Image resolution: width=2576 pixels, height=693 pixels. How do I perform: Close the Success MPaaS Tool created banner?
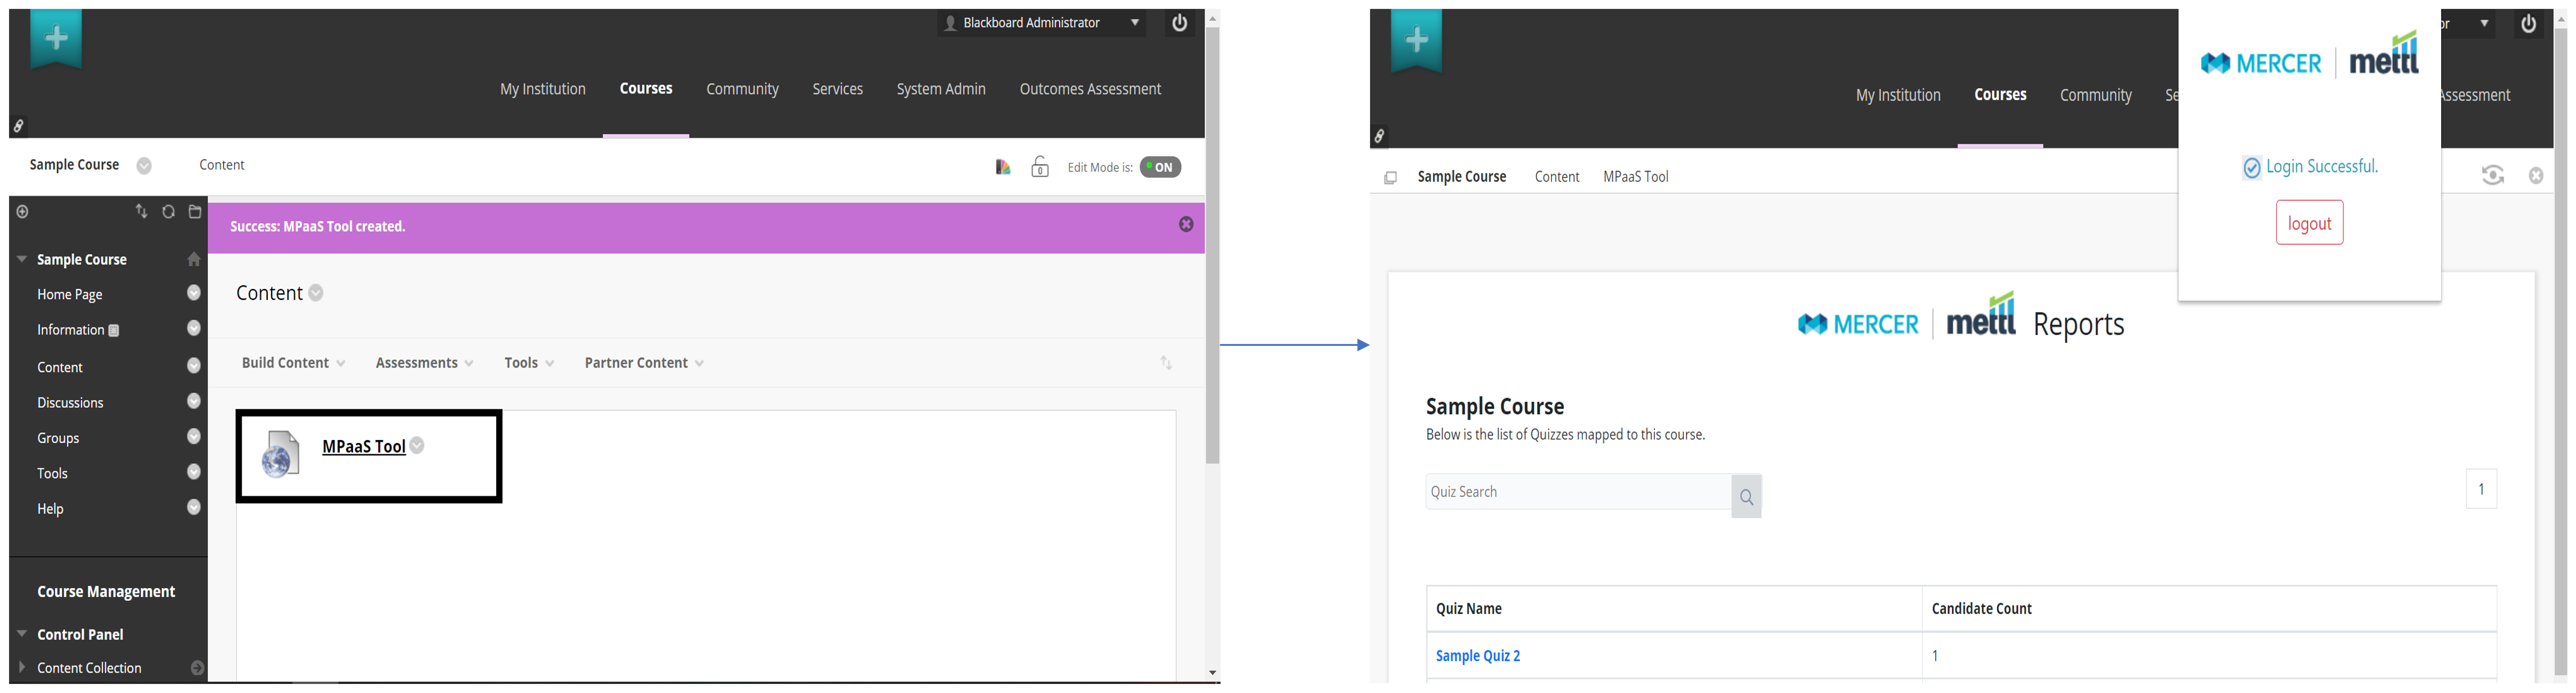pyautogui.click(x=1186, y=224)
